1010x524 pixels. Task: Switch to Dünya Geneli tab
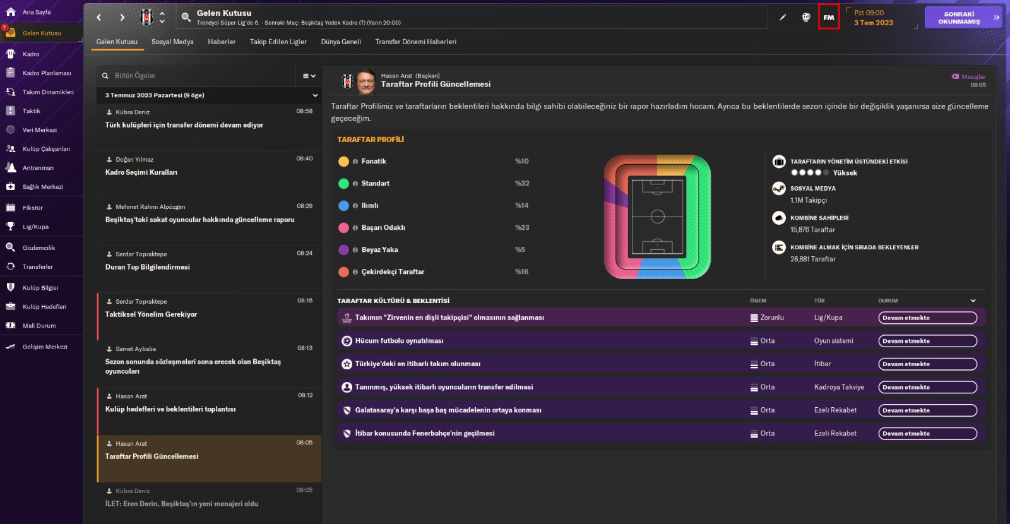pyautogui.click(x=341, y=42)
